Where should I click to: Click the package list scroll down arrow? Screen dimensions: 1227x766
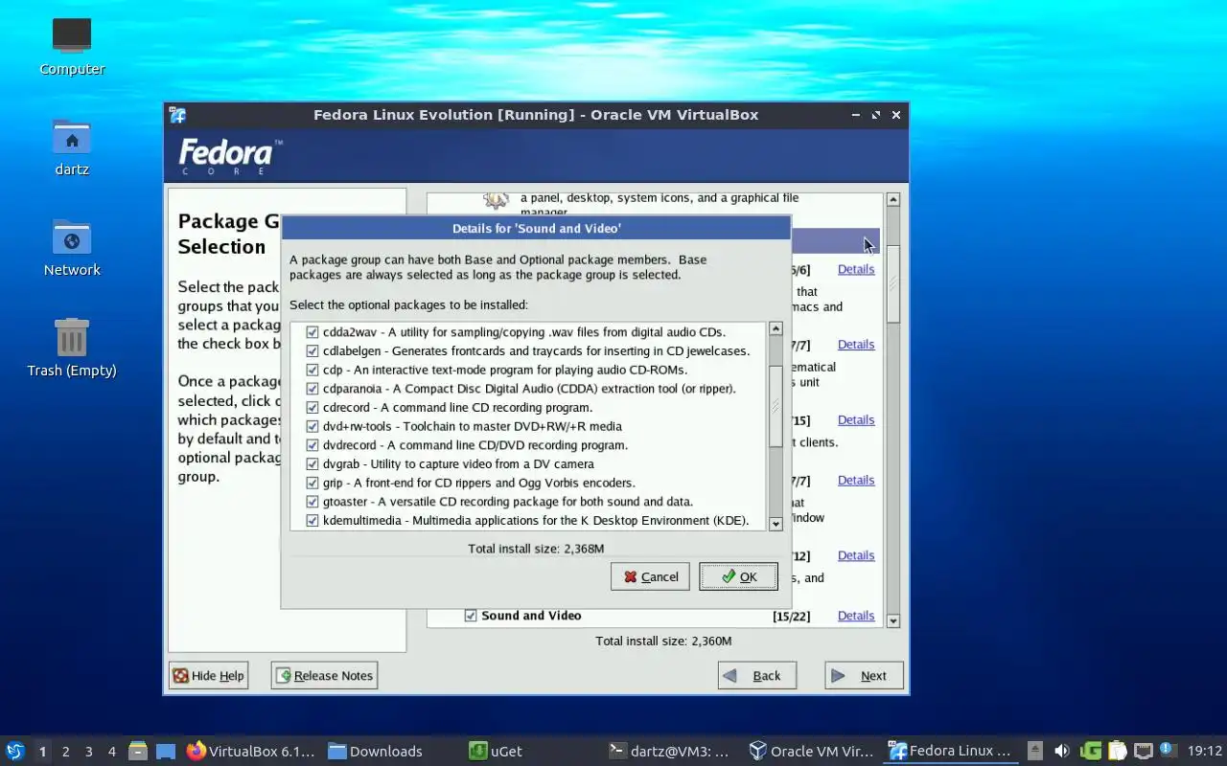pos(776,524)
